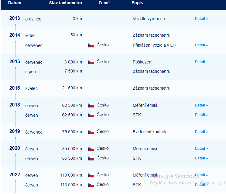Viewport: 226px width, 194px height.
Task: Expand Detail for 2018 Měření emisí
Action: (x=201, y=105)
